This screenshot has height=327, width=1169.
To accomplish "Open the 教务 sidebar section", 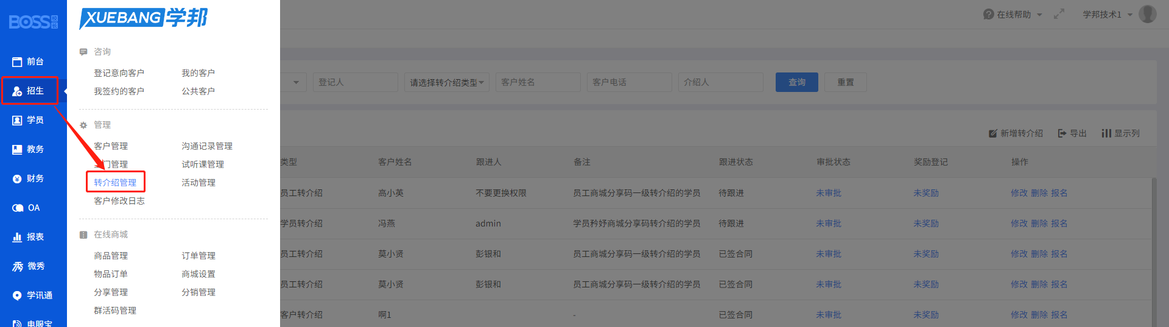I will point(28,149).
